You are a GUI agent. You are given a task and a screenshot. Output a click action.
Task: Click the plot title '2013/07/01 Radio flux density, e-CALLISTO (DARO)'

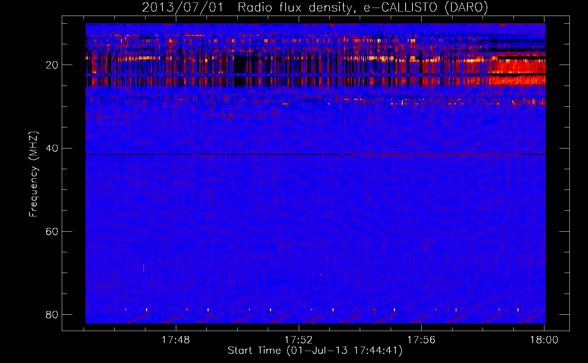[x=315, y=7]
